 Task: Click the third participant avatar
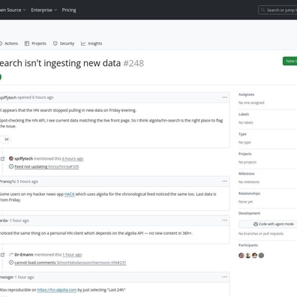click(x=254, y=255)
